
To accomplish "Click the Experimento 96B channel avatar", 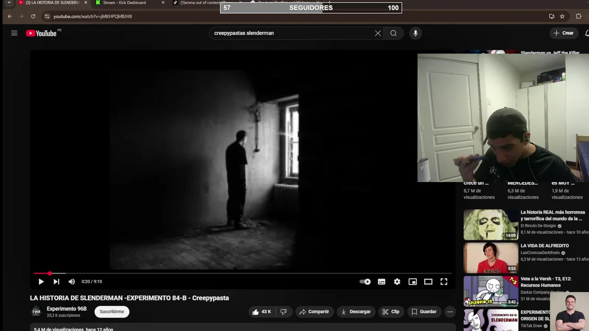I will coord(36,312).
